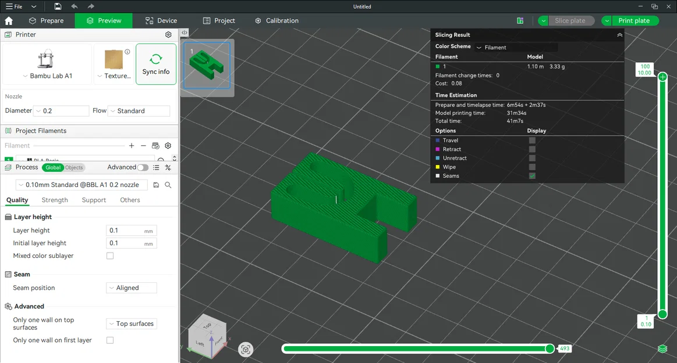Click the settings list icon beside Advanced

(156, 167)
